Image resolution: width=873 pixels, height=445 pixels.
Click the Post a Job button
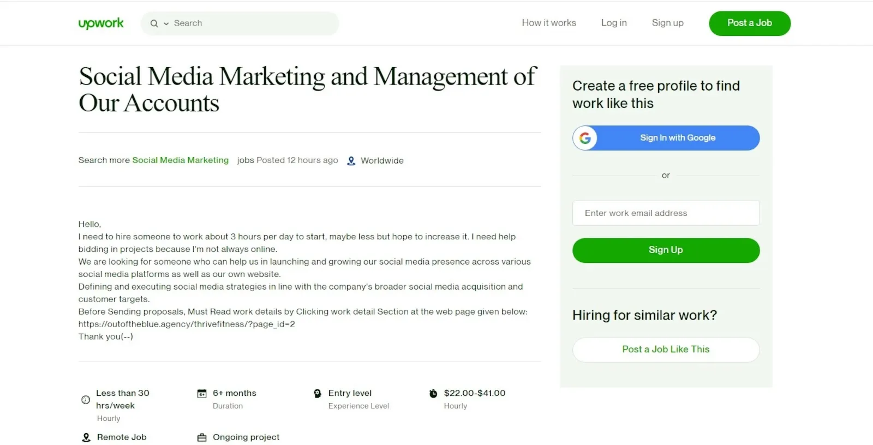tap(749, 23)
